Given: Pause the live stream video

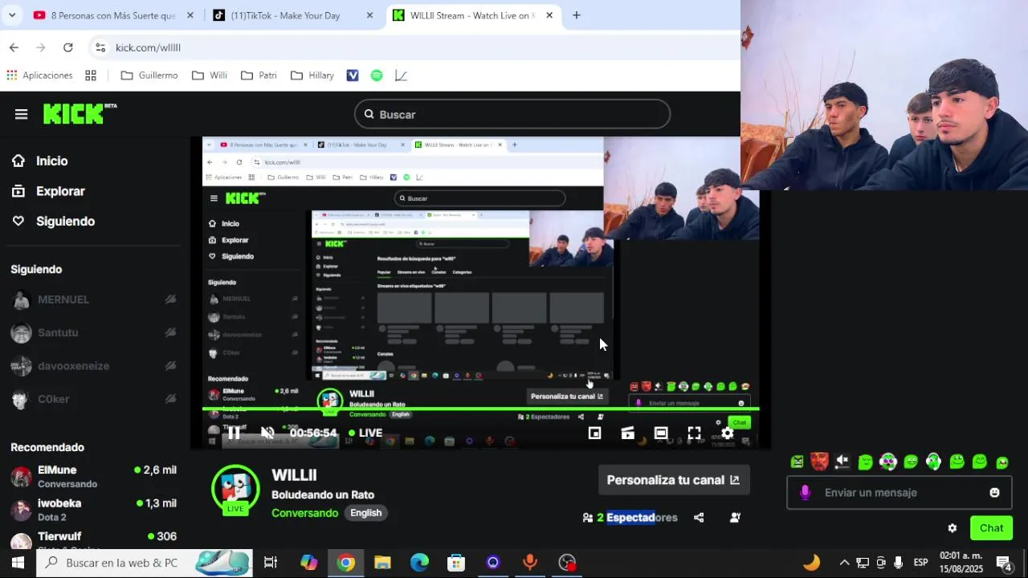Looking at the screenshot, I should tap(234, 433).
